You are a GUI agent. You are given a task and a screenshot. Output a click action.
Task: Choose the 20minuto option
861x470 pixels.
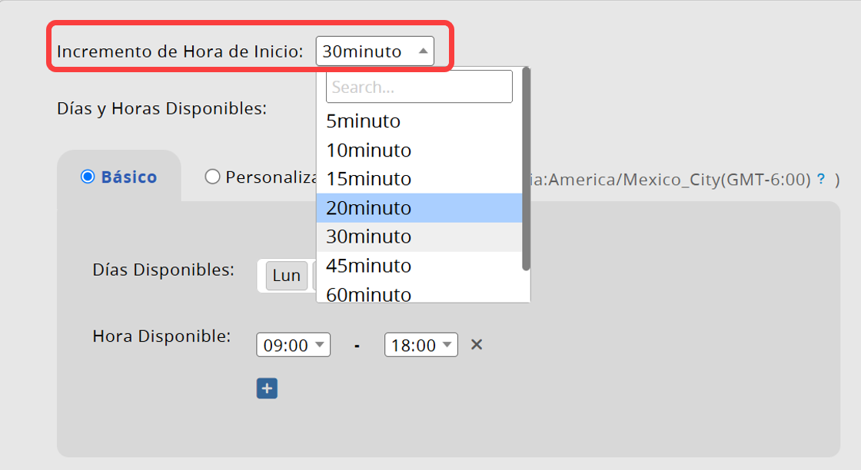(419, 208)
